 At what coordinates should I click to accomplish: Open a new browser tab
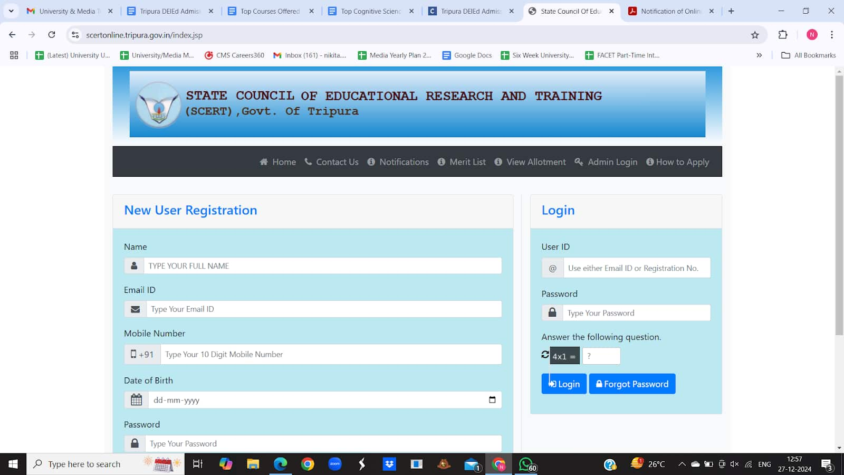coord(731,11)
